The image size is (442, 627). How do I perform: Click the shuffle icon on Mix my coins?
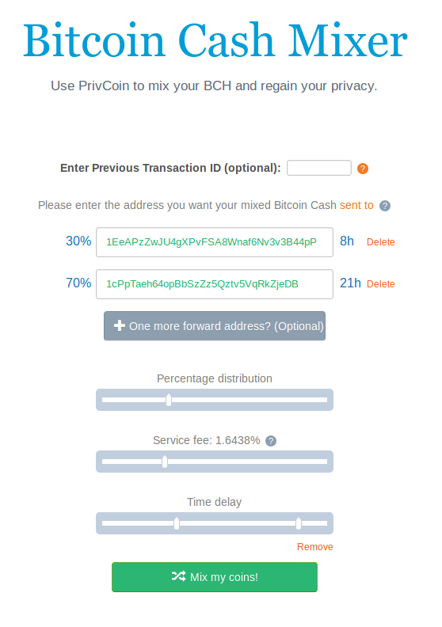[x=178, y=576]
